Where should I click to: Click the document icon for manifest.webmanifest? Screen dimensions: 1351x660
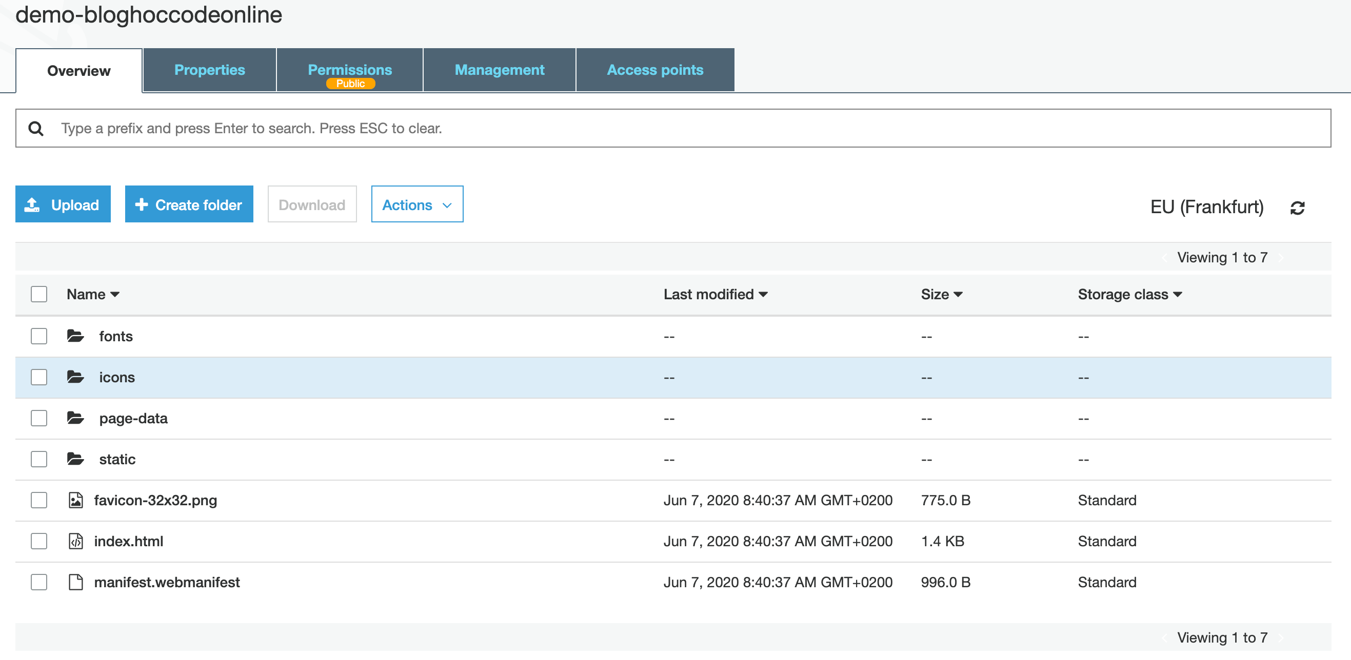[x=75, y=582]
